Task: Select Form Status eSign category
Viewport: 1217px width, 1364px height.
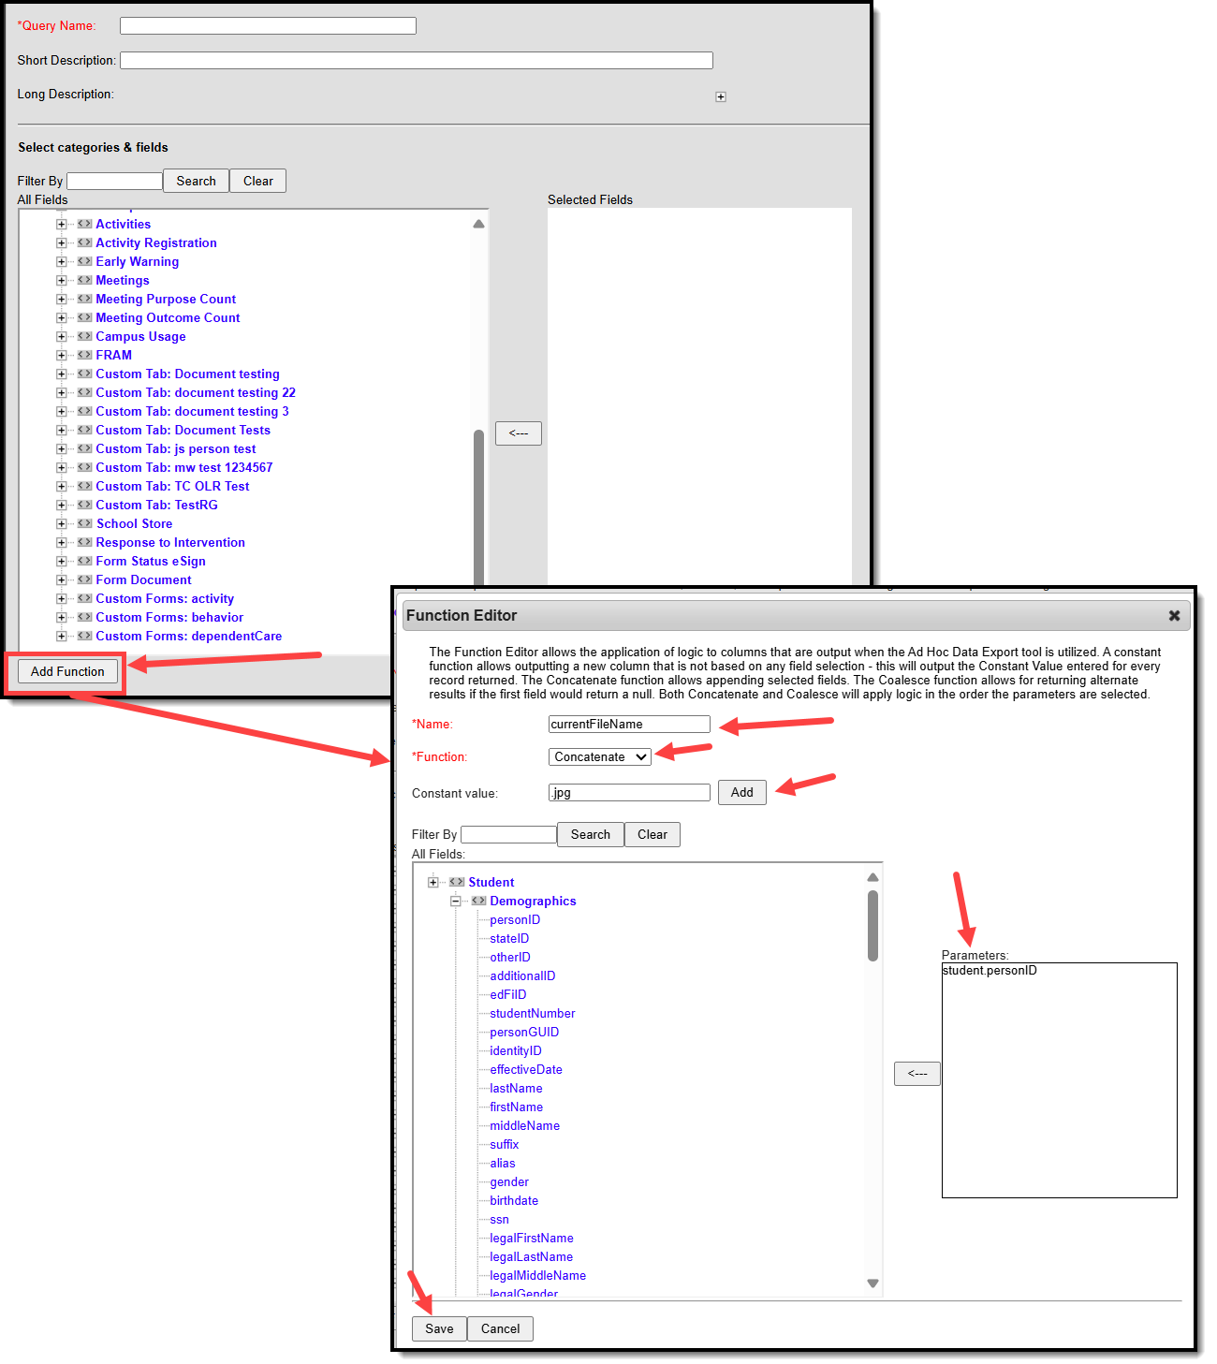Action: pyautogui.click(x=151, y=561)
